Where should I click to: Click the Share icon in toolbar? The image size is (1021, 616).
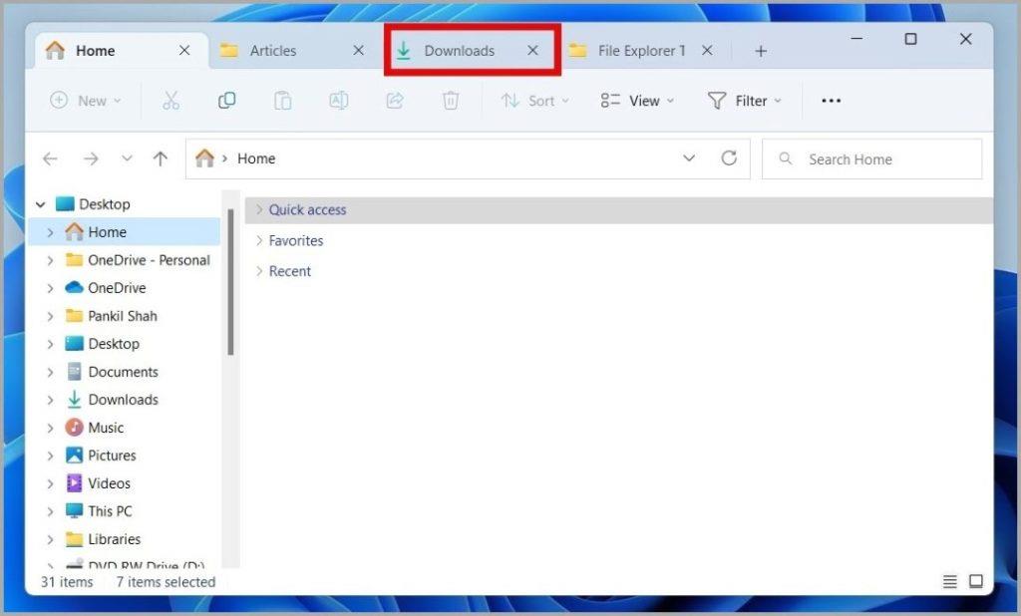coord(395,101)
